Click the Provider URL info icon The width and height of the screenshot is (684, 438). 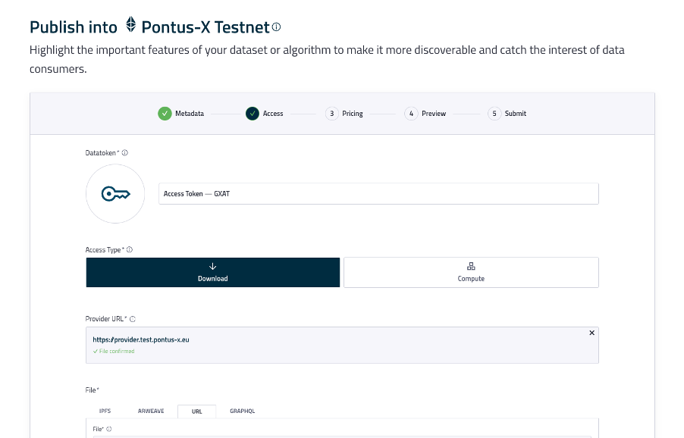(133, 319)
